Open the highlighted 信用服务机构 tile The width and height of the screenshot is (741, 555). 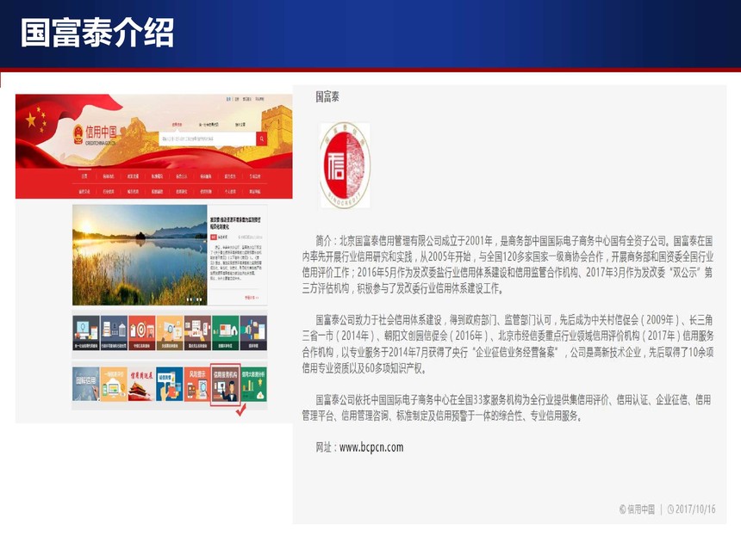pos(226,384)
